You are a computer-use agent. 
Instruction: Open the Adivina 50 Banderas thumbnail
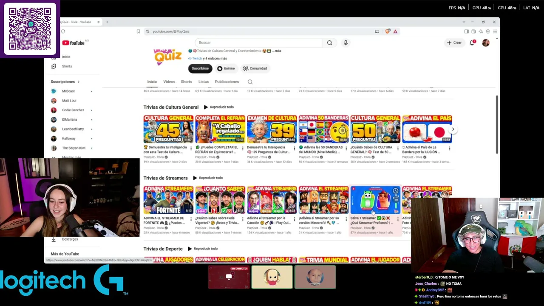tap(324, 129)
